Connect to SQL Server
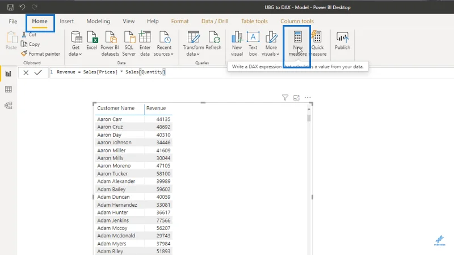 click(x=129, y=44)
